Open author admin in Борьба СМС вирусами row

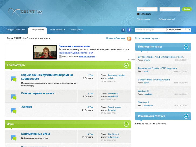pyautogui.click(x=111, y=78)
